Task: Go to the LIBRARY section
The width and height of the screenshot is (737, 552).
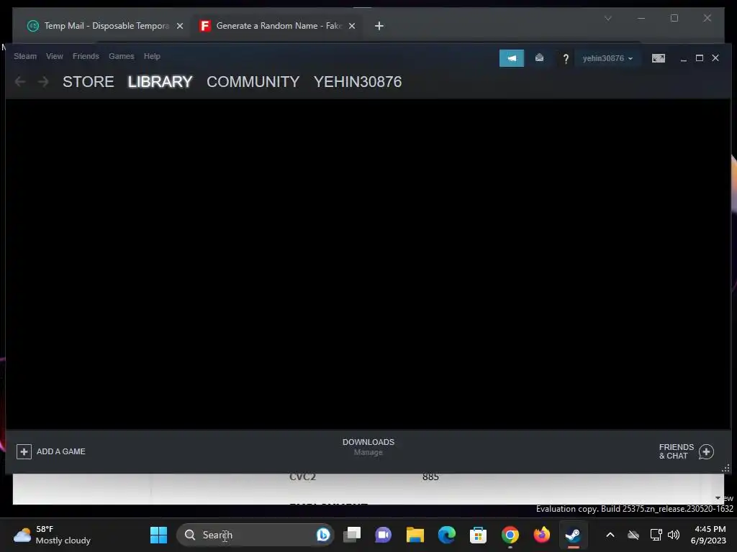Action: click(160, 82)
